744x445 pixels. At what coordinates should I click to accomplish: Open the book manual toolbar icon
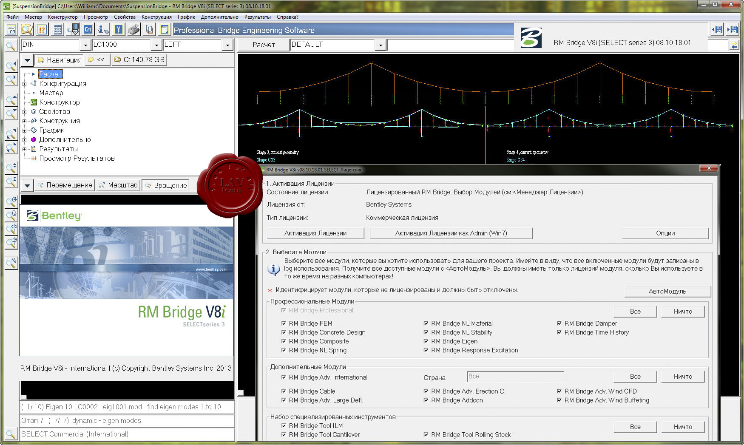pos(149,29)
